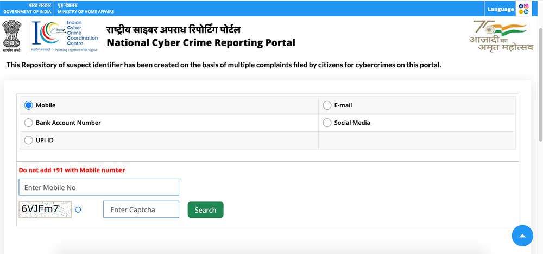Click the blue scroll-to-top arrow button
The width and height of the screenshot is (543, 254).
[x=522, y=236]
